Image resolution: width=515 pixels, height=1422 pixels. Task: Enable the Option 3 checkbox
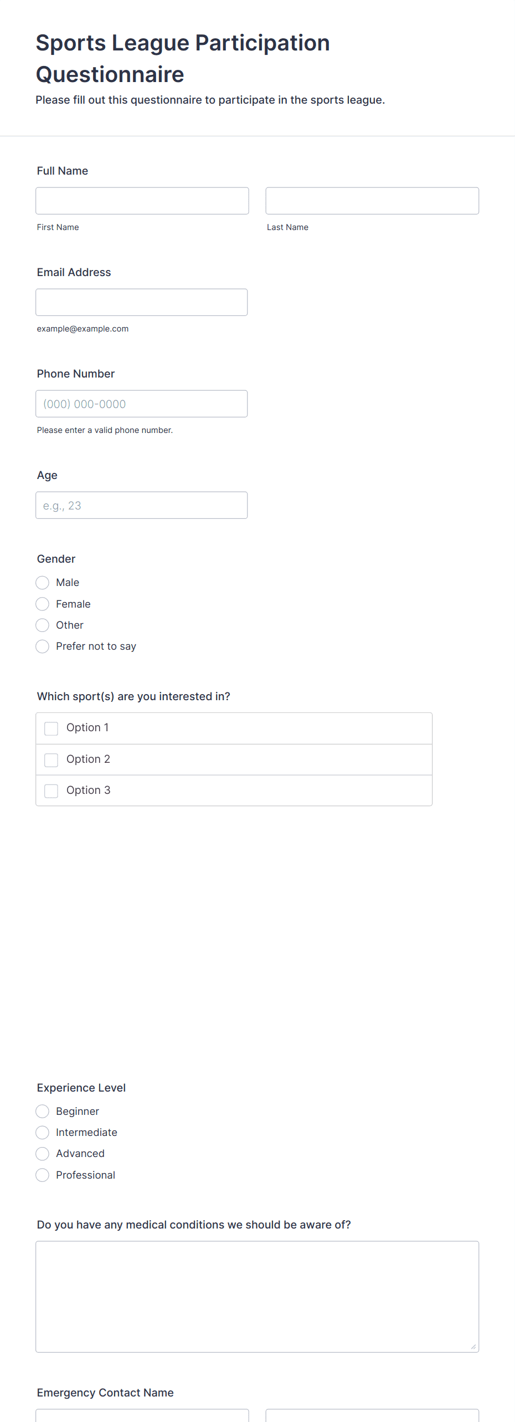coord(51,791)
